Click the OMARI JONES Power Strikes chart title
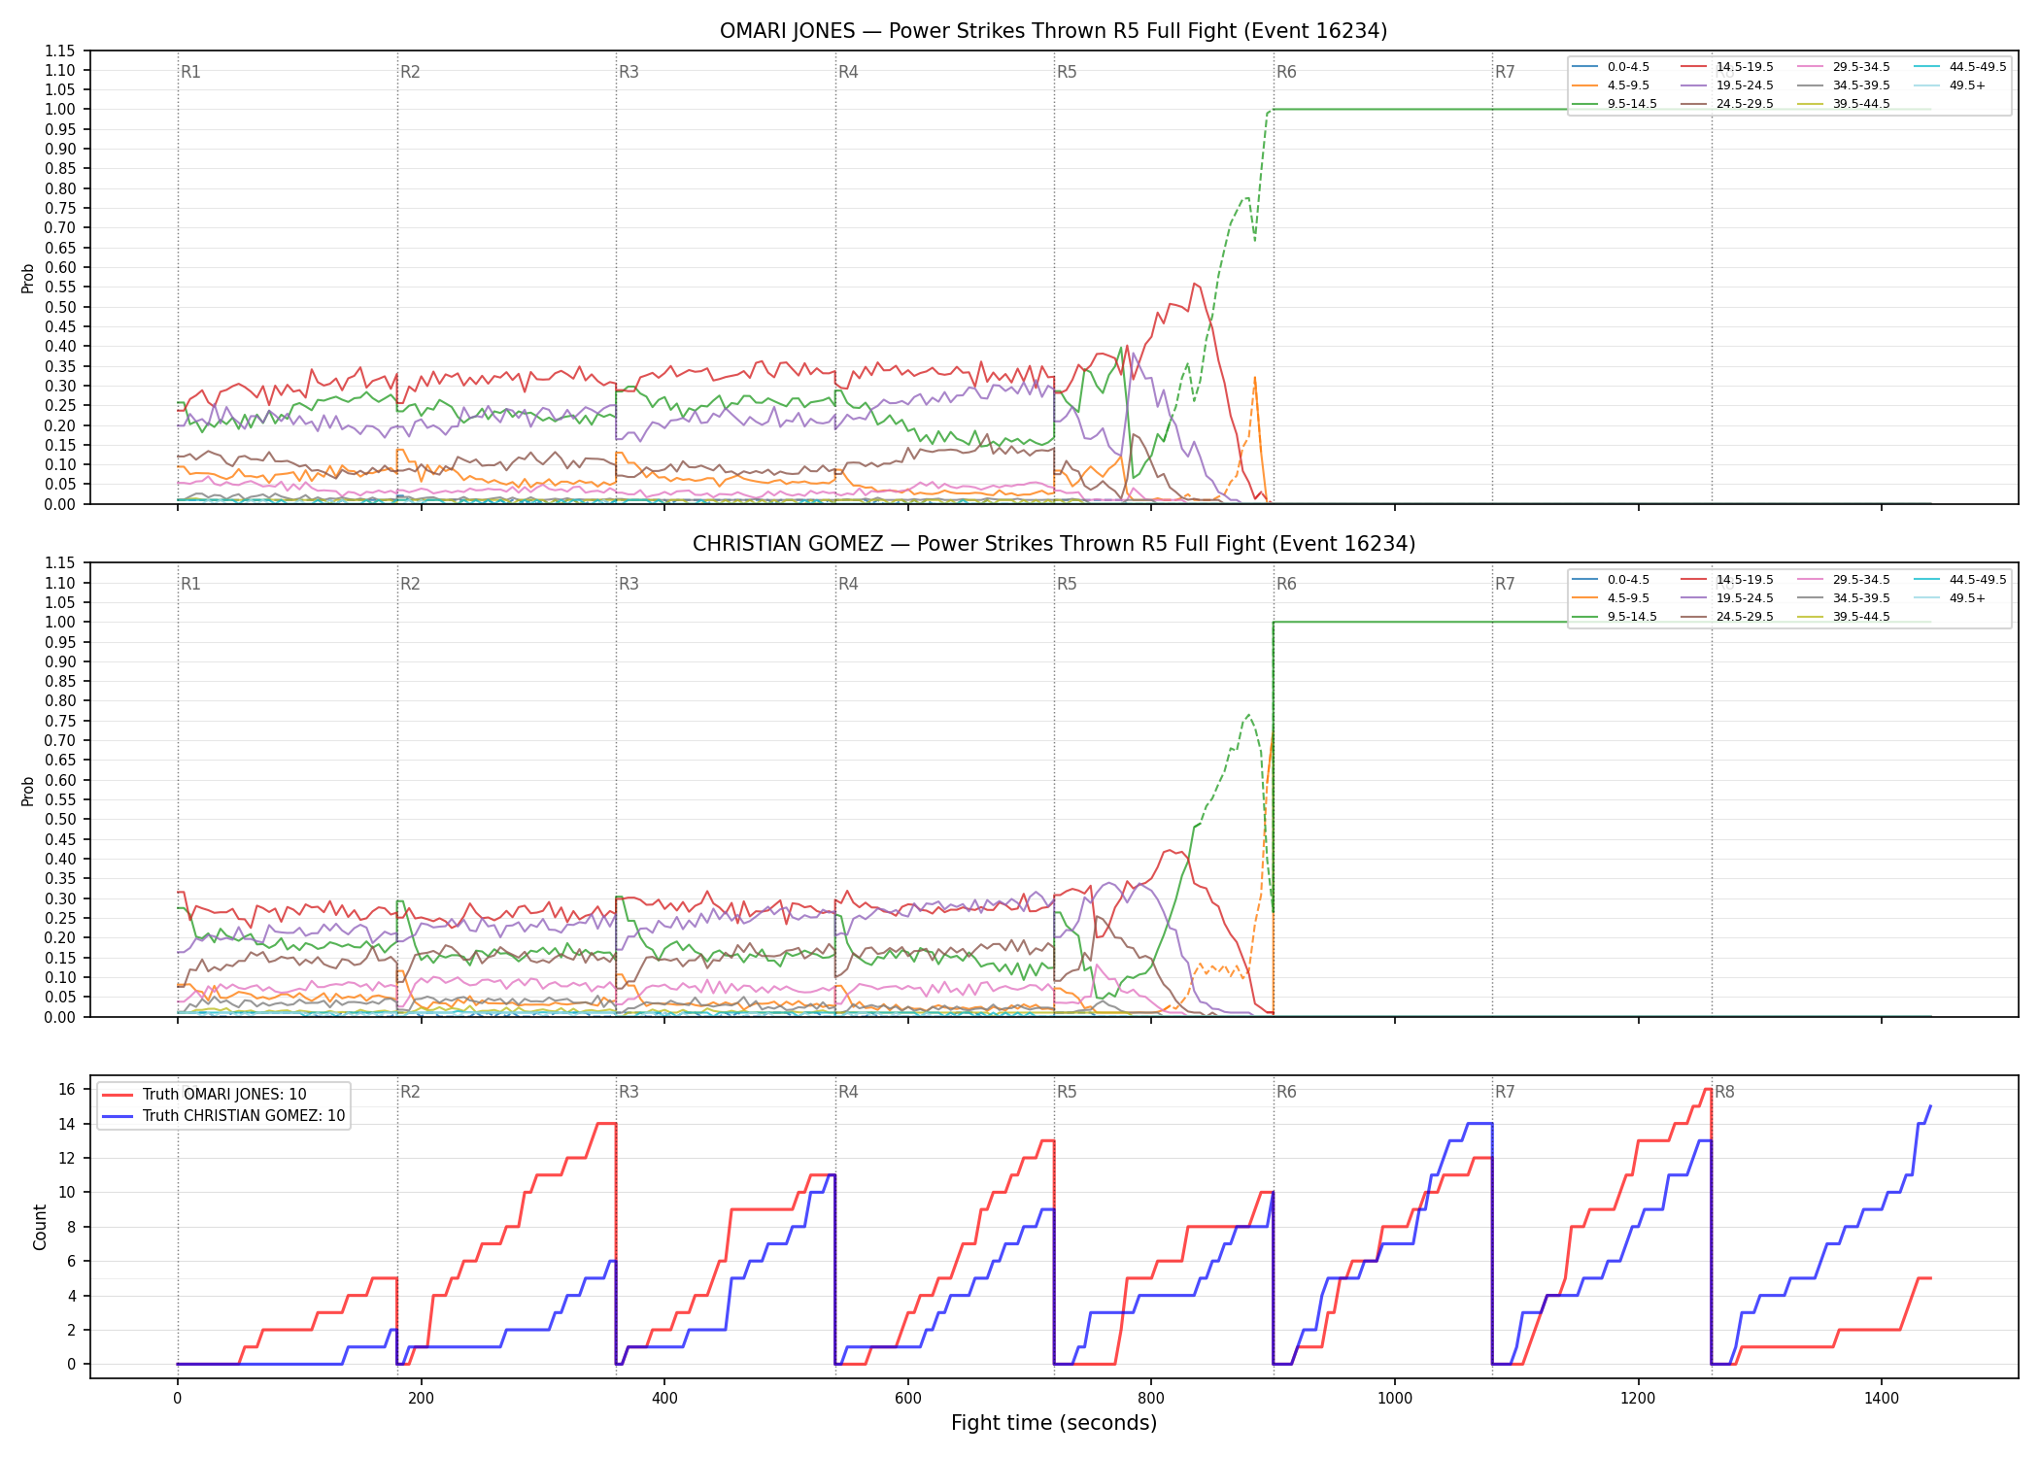Viewport: 2040px width, 1457px height. (x=1053, y=31)
